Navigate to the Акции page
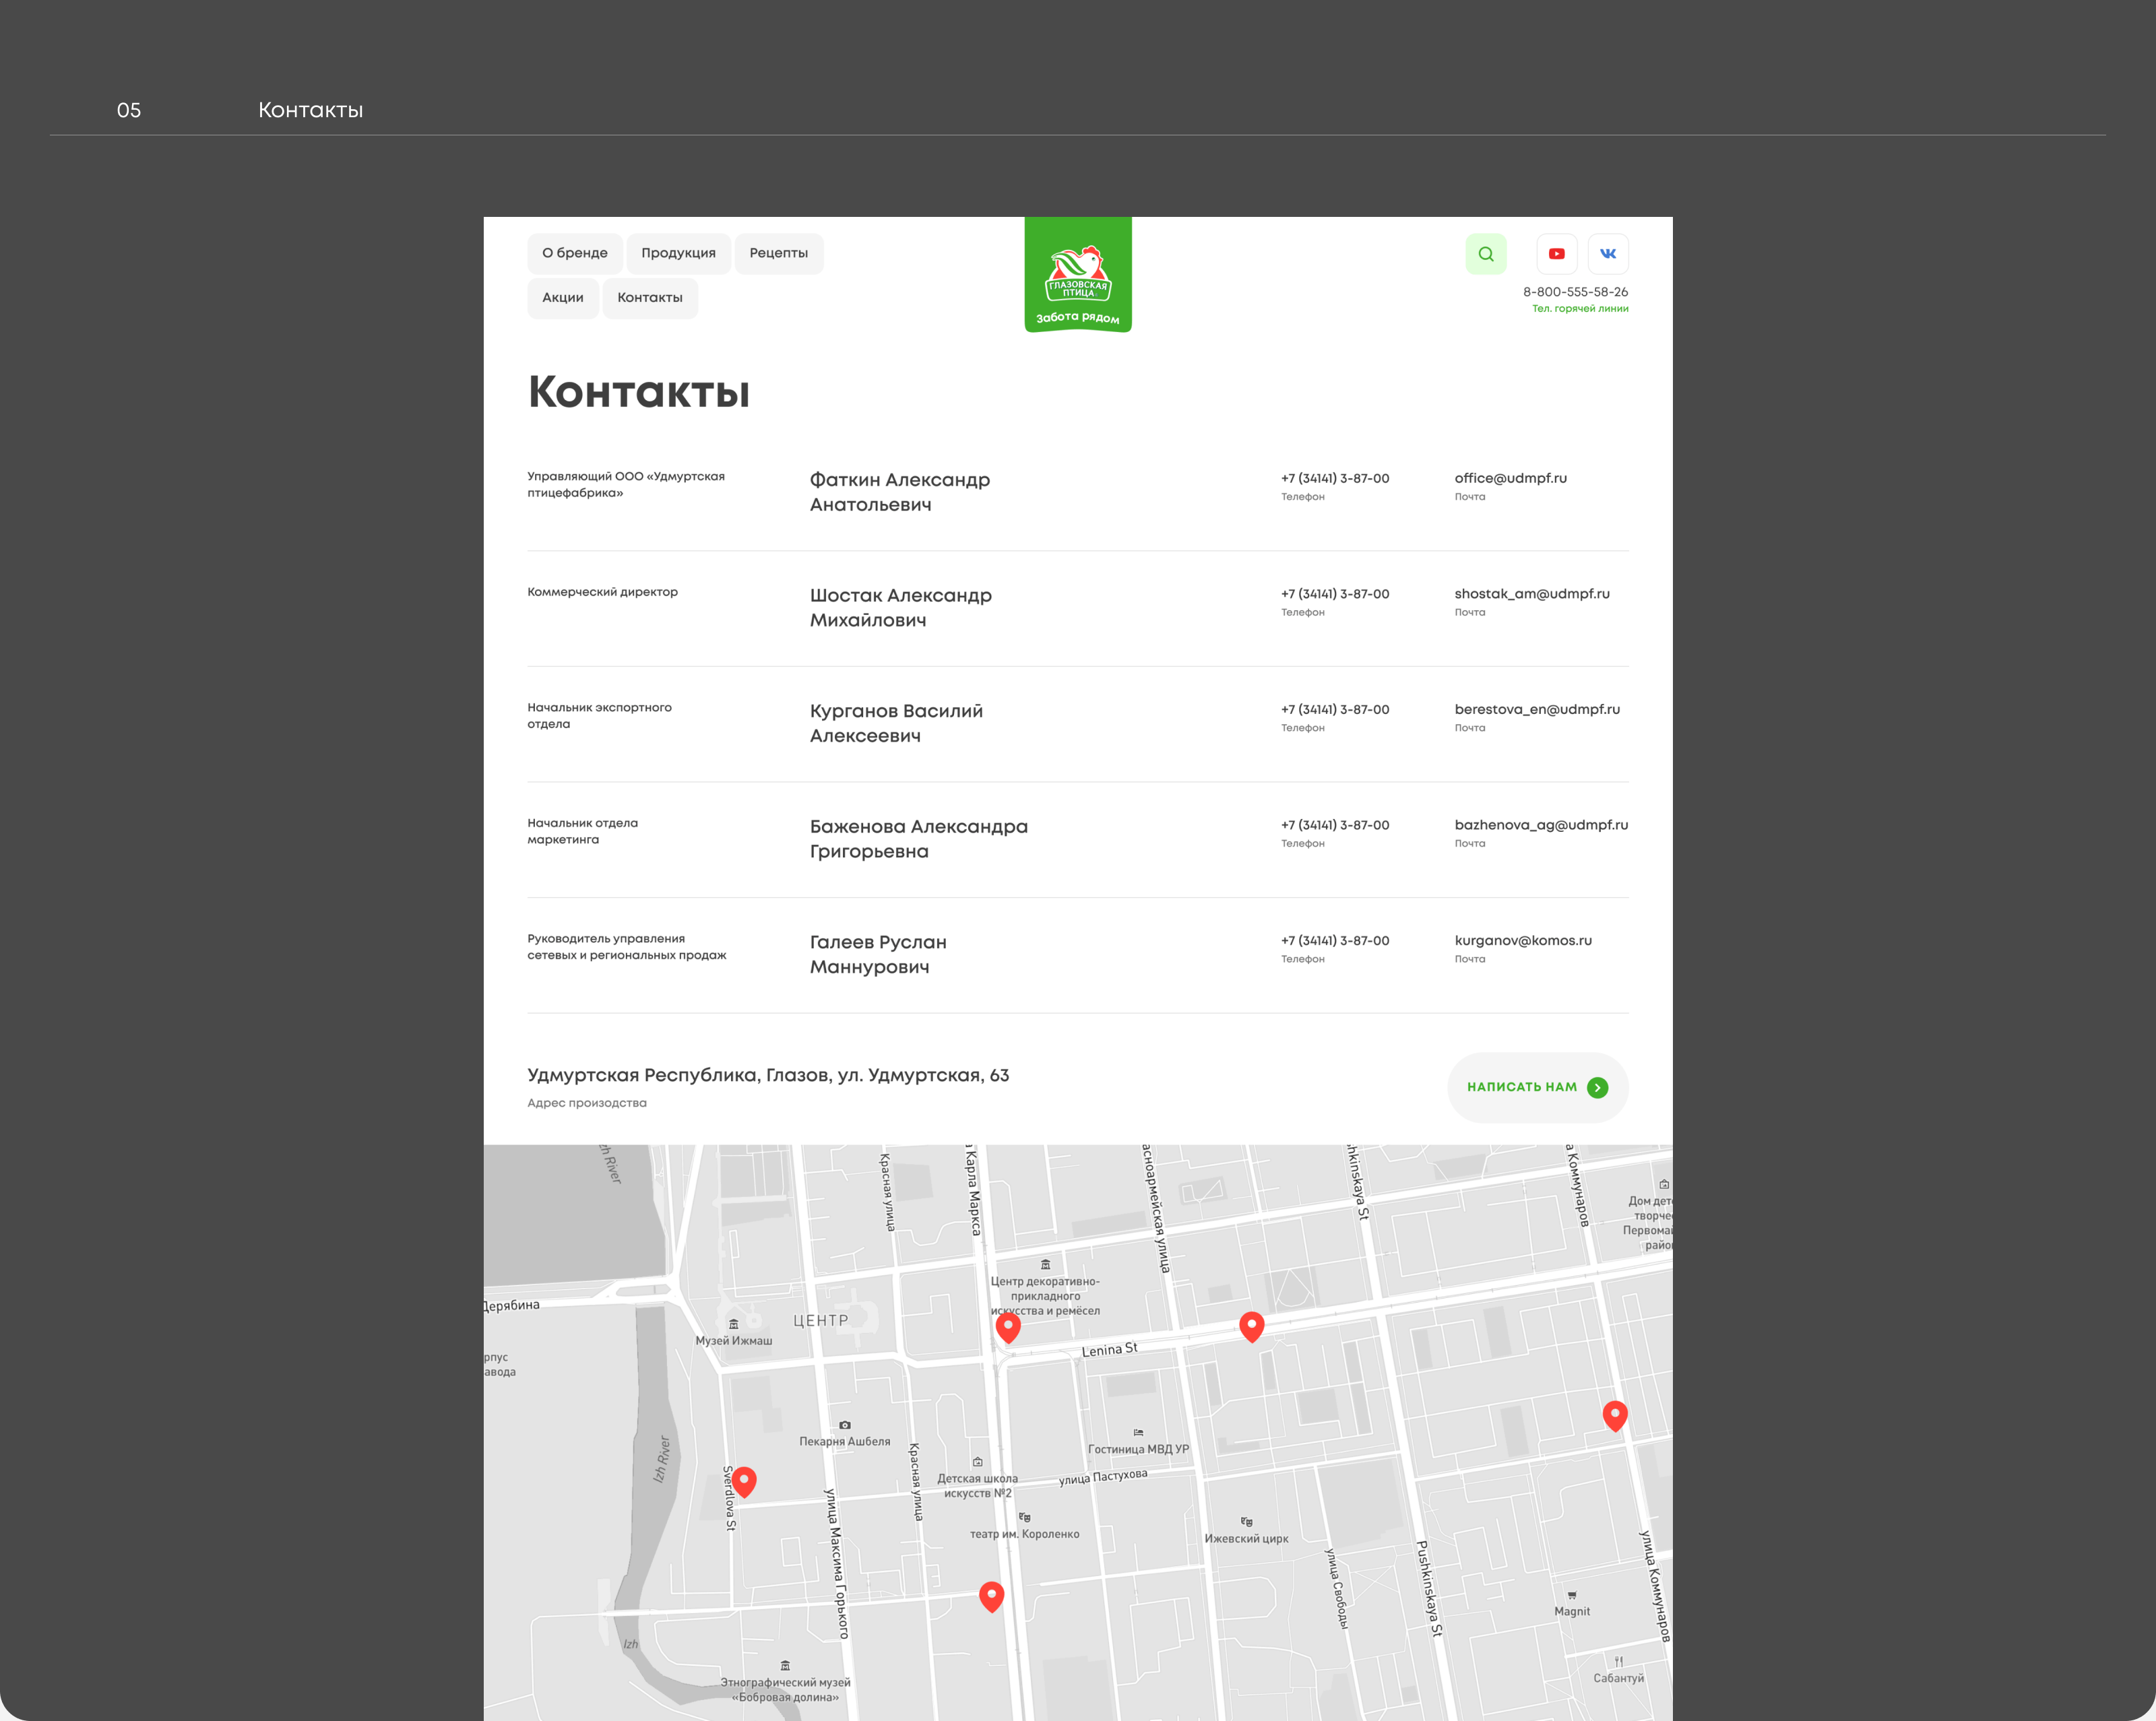 [562, 298]
